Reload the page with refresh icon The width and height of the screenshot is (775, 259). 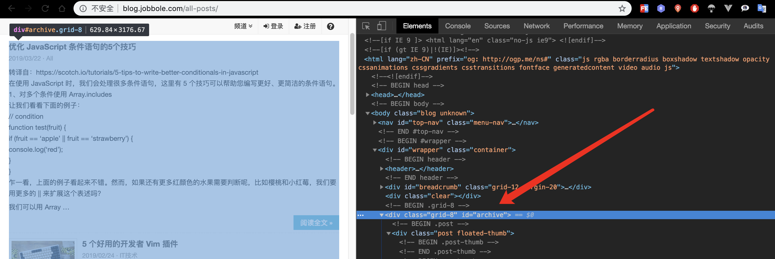45,8
